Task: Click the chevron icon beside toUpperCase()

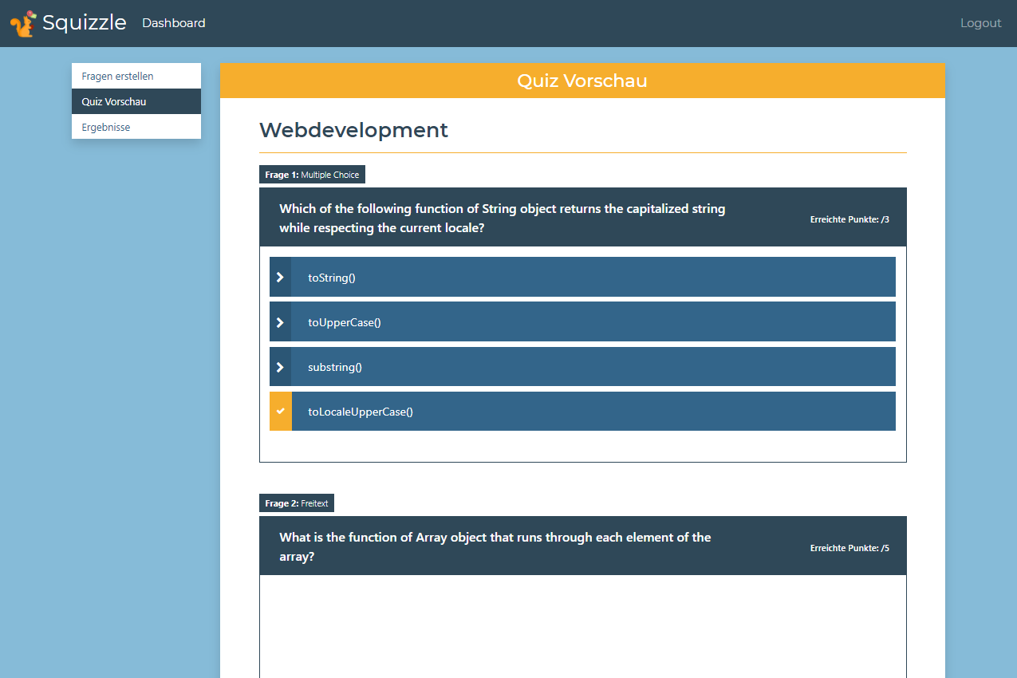Action: 280,321
